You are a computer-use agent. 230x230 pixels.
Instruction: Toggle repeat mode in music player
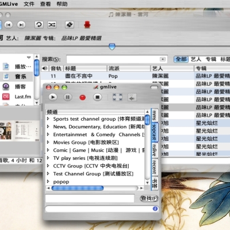[x=39, y=25]
